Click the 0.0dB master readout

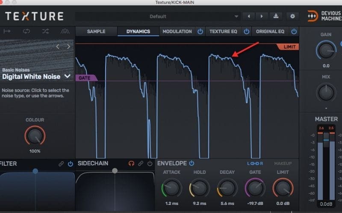(326, 204)
